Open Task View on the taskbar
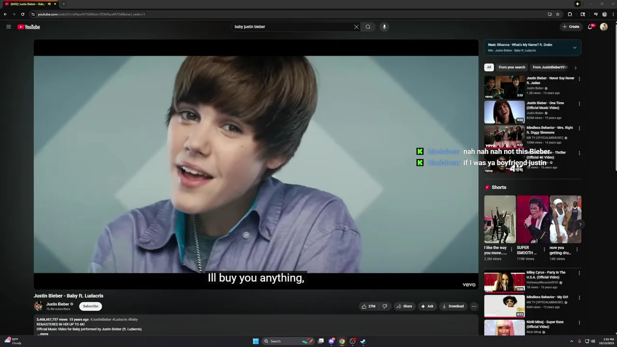 pyautogui.click(x=321, y=341)
